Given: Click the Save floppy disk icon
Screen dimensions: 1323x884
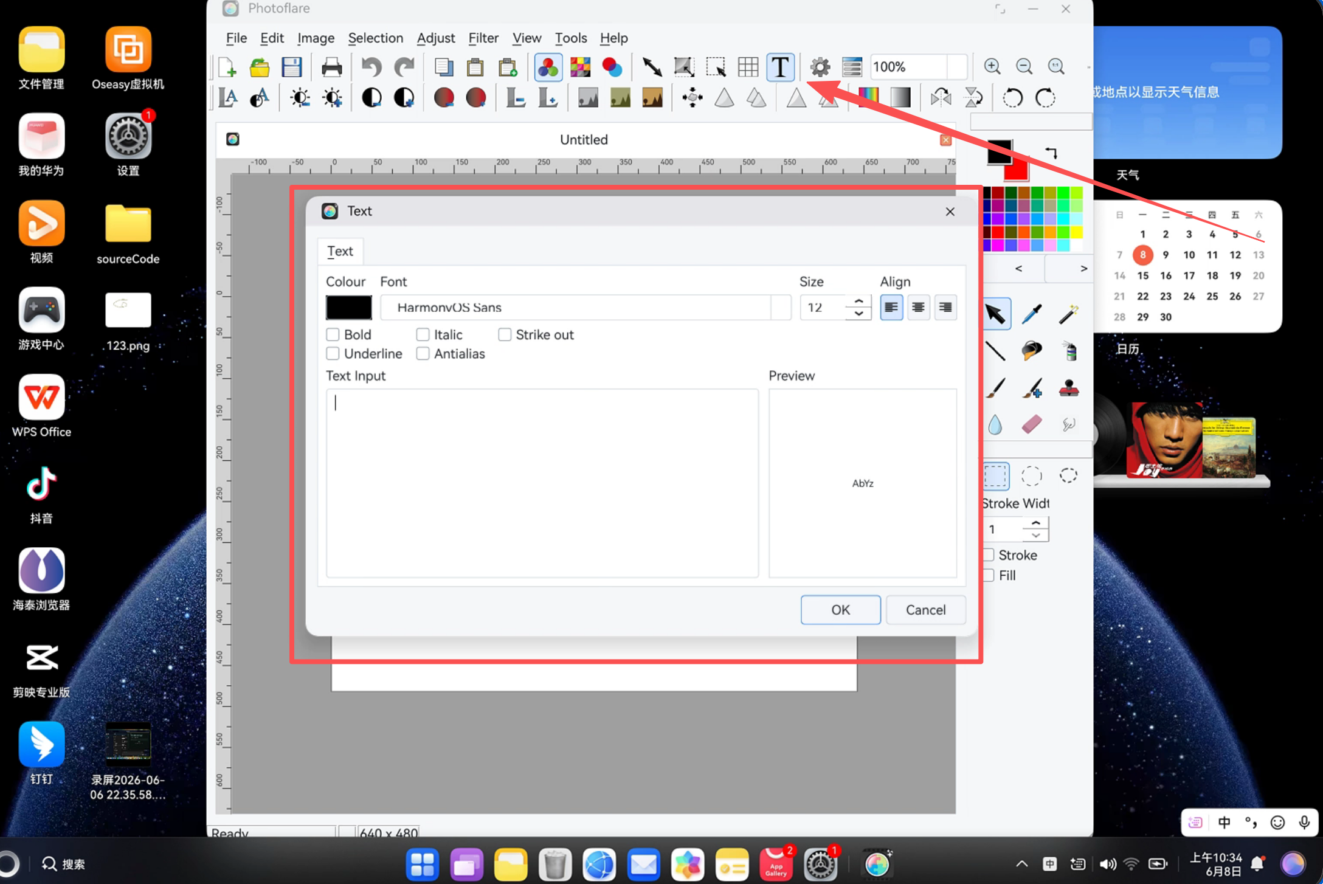Looking at the screenshot, I should [x=292, y=67].
